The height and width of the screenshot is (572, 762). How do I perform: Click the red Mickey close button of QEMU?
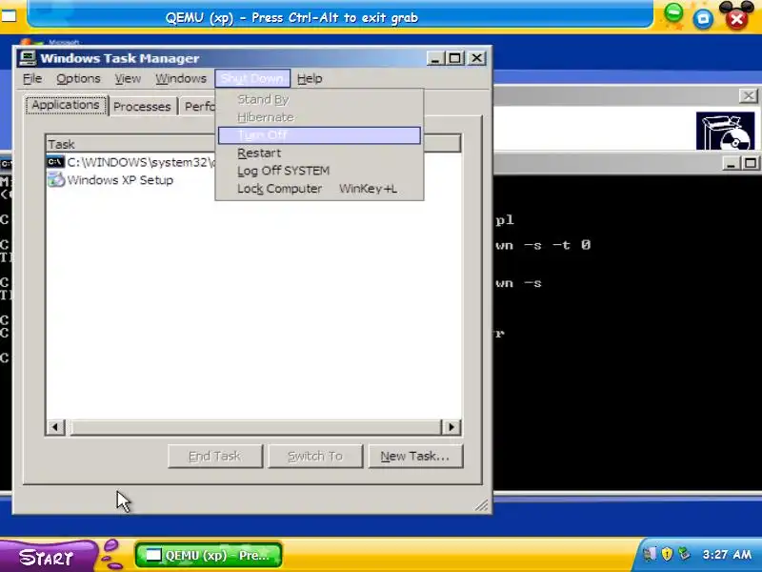(736, 18)
